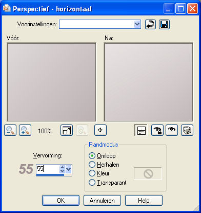The height and width of the screenshot is (213, 201).
Task: Select the Herhalen radio button
Action: coord(92,165)
